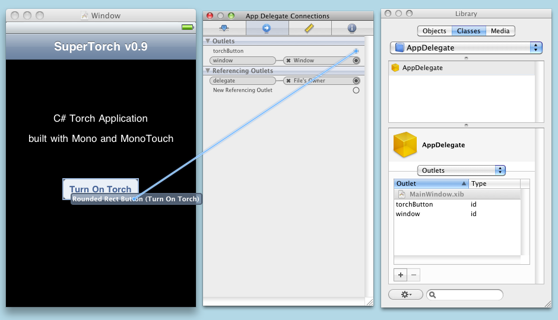Click torchButton outlet name in Connections
The image size is (558, 320).
228,51
